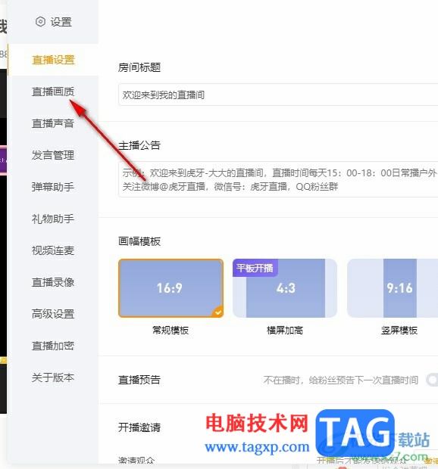The image size is (438, 469).
Task: Open 关于版本 info page
Action: 53,377
